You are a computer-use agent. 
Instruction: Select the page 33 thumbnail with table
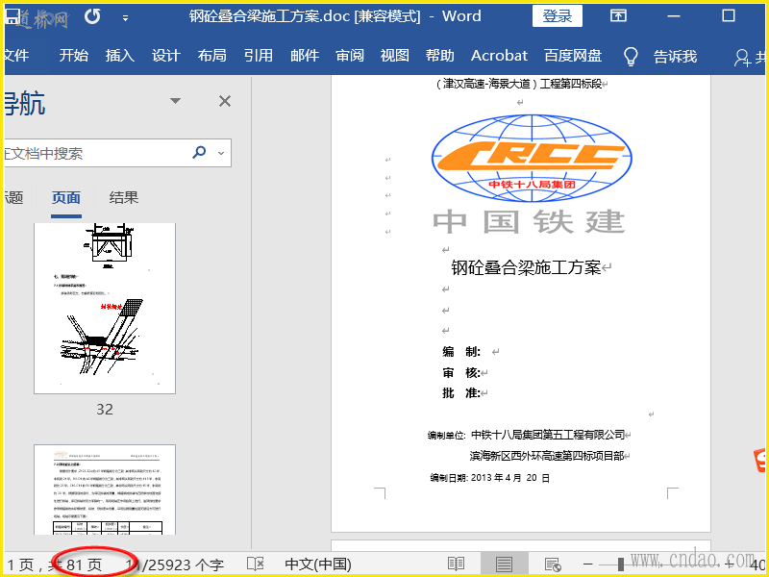pyautogui.click(x=105, y=489)
